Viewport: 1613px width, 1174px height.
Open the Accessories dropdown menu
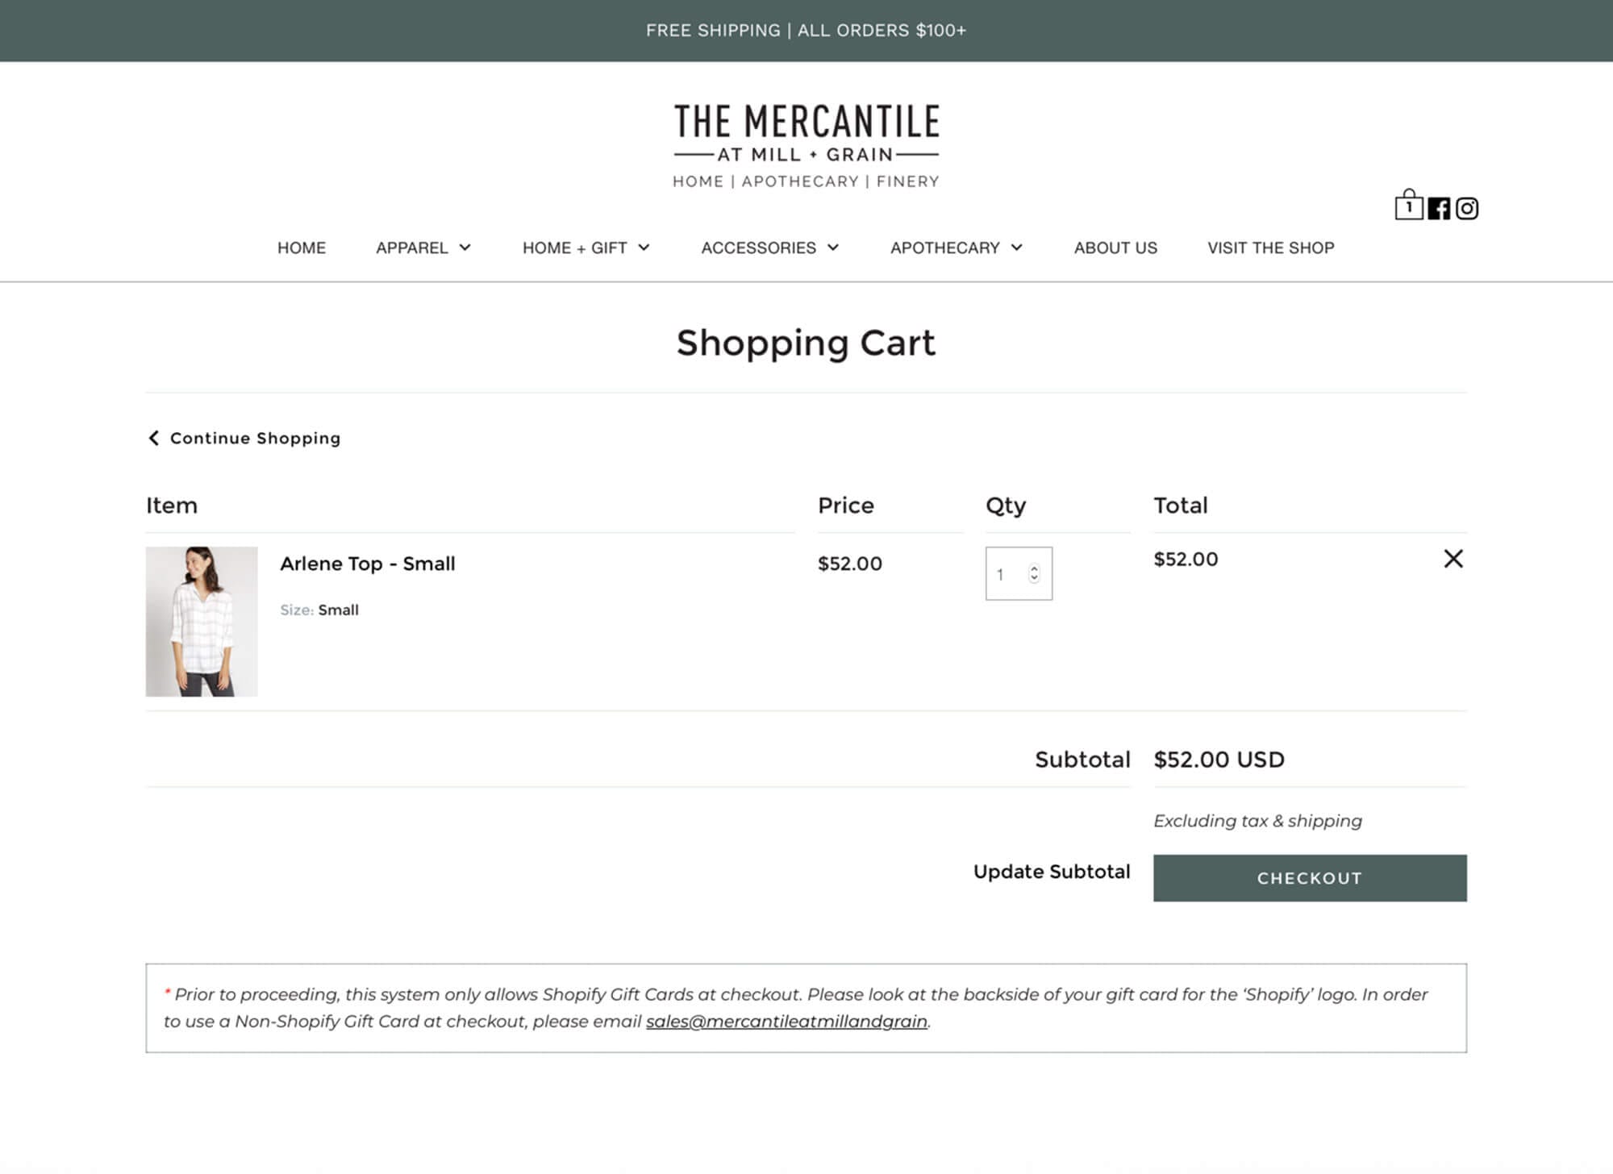coord(770,248)
